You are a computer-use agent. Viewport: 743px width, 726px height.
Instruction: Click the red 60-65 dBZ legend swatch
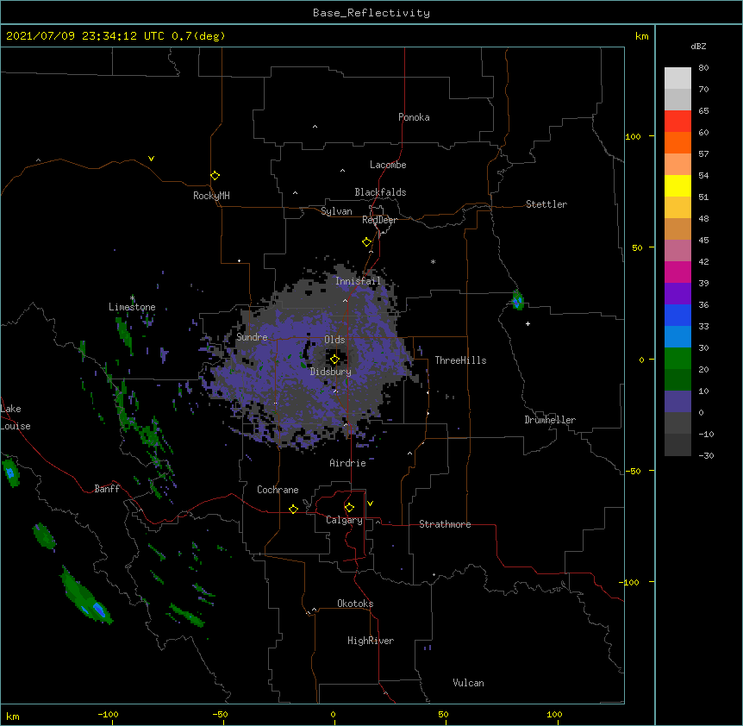point(677,121)
